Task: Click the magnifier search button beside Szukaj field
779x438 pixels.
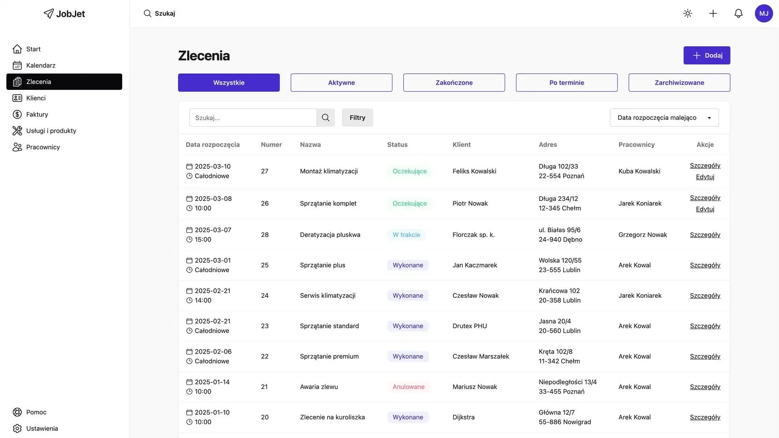Action: click(x=326, y=118)
